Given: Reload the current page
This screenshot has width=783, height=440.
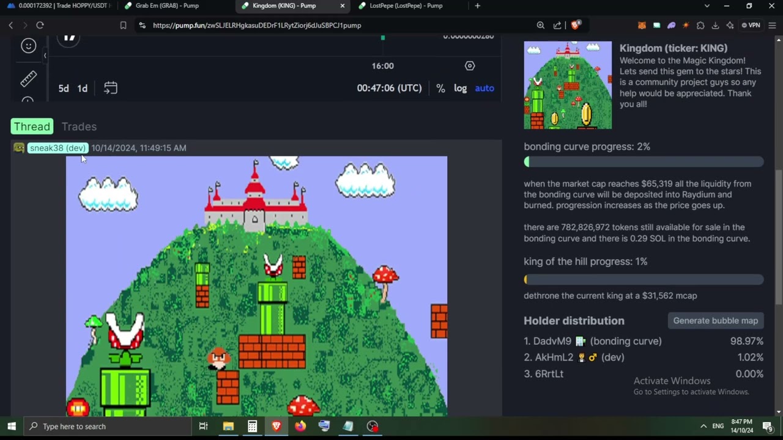Looking at the screenshot, I should tap(40, 25).
